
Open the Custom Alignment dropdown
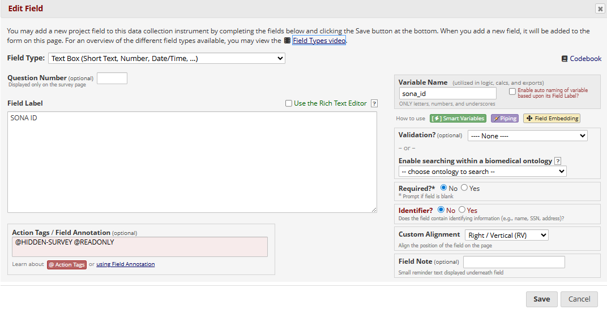pyautogui.click(x=506, y=235)
